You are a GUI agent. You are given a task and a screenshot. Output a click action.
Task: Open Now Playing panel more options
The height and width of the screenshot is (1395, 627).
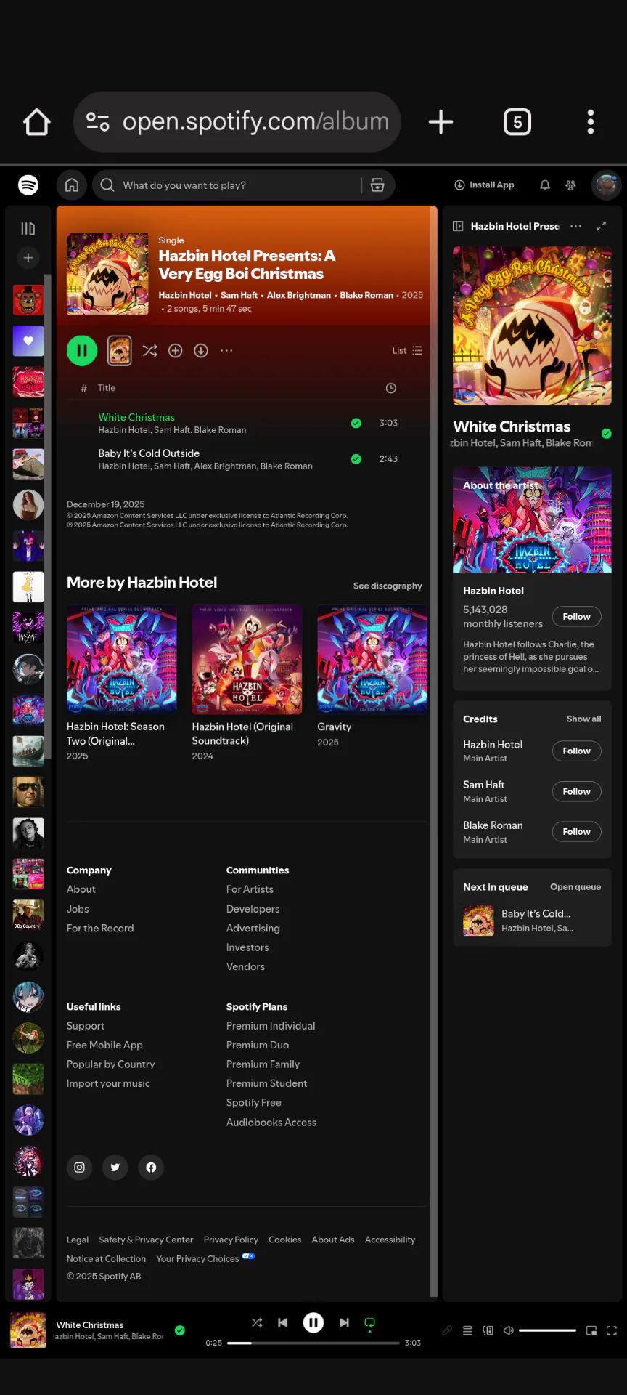[575, 226]
